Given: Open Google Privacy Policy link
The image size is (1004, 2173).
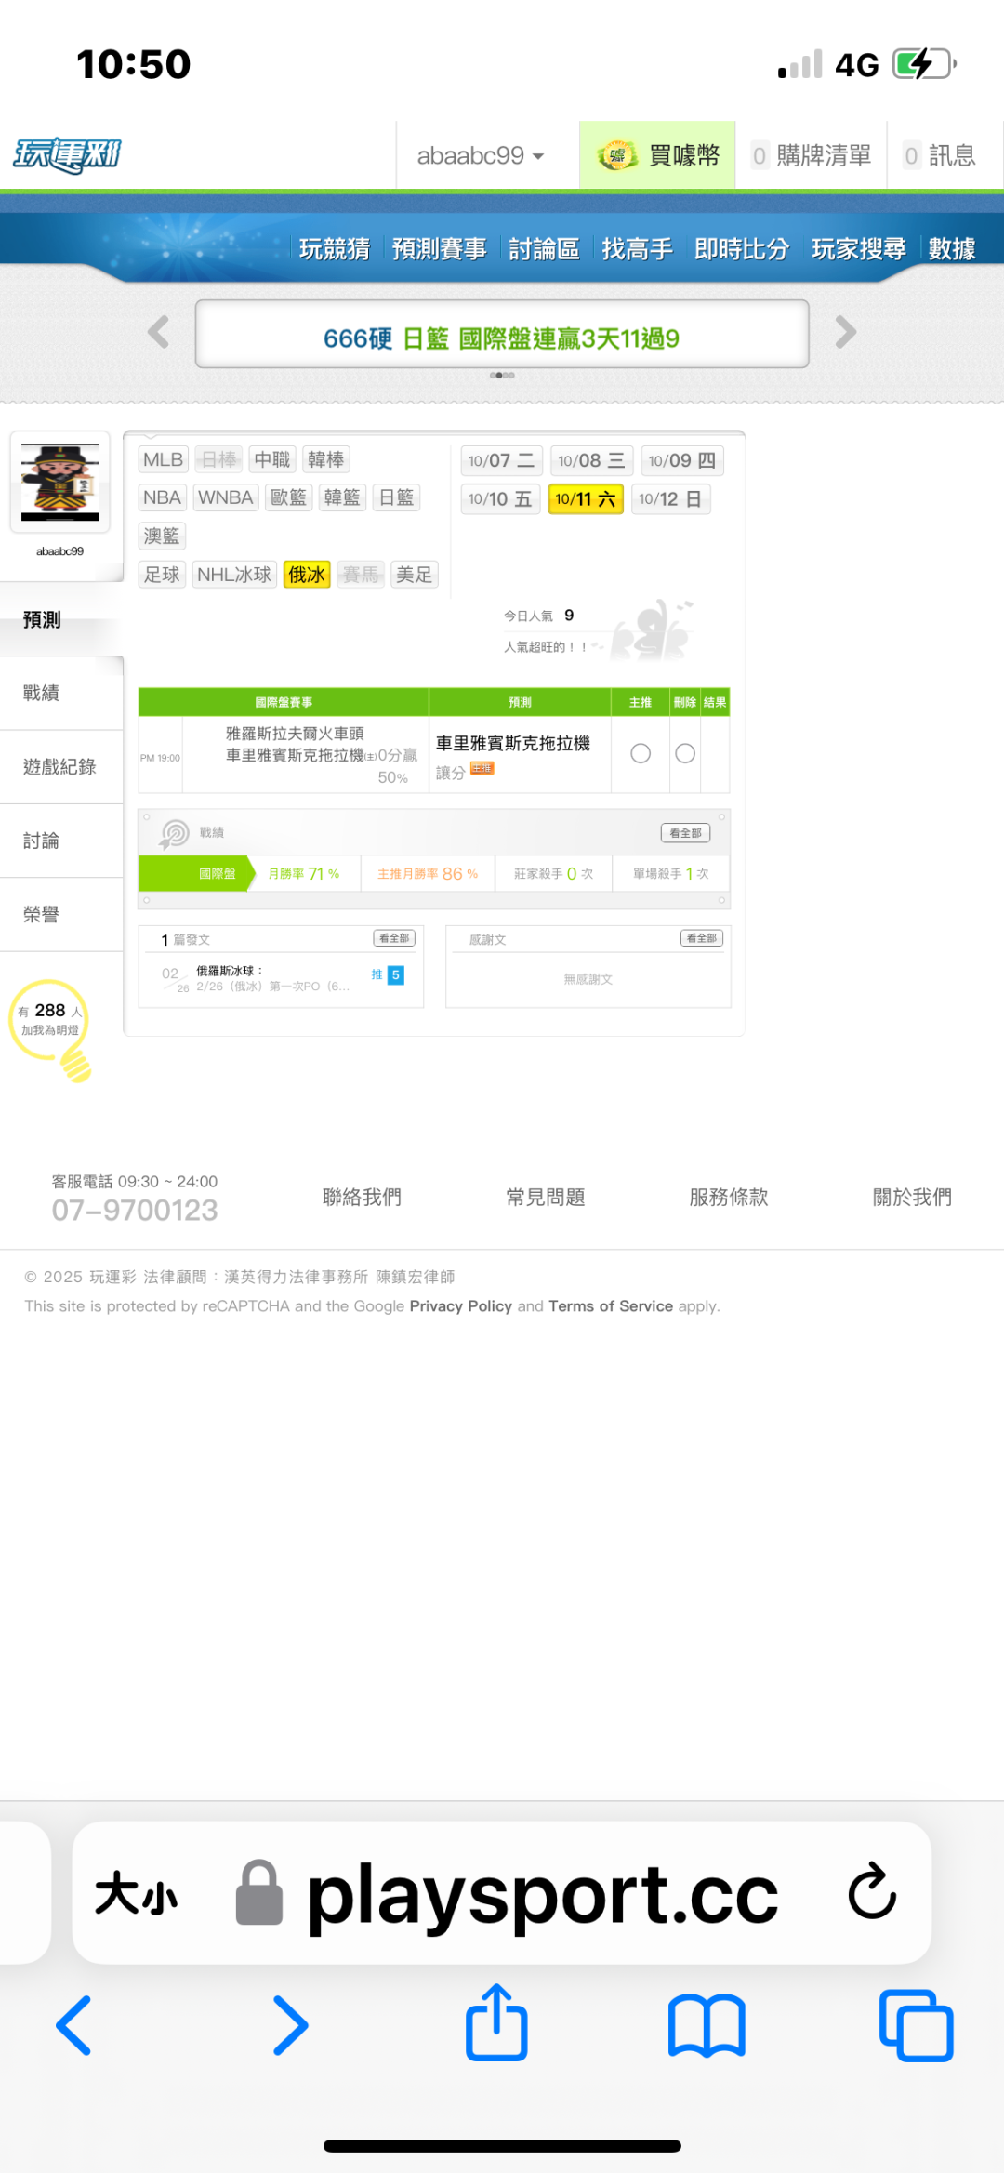Looking at the screenshot, I should 460,1305.
